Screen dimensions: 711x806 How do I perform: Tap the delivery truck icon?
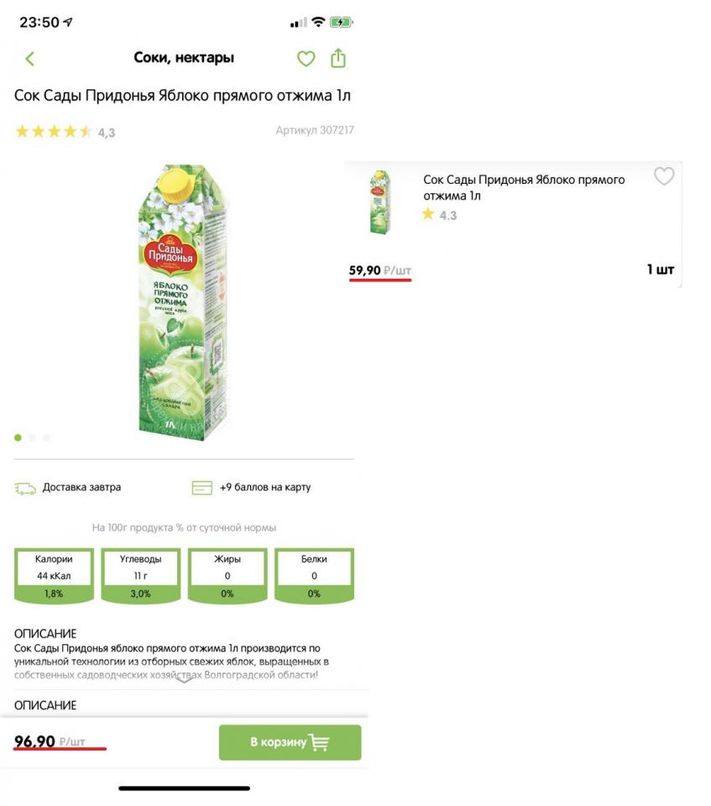click(x=25, y=488)
